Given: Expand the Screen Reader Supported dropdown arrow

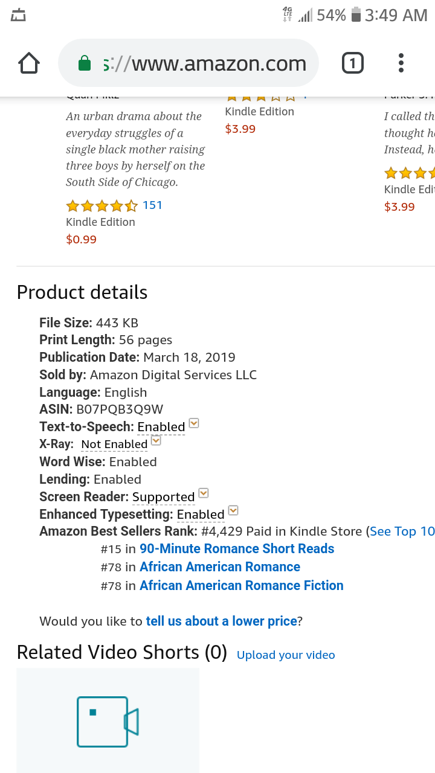Looking at the screenshot, I should [204, 493].
